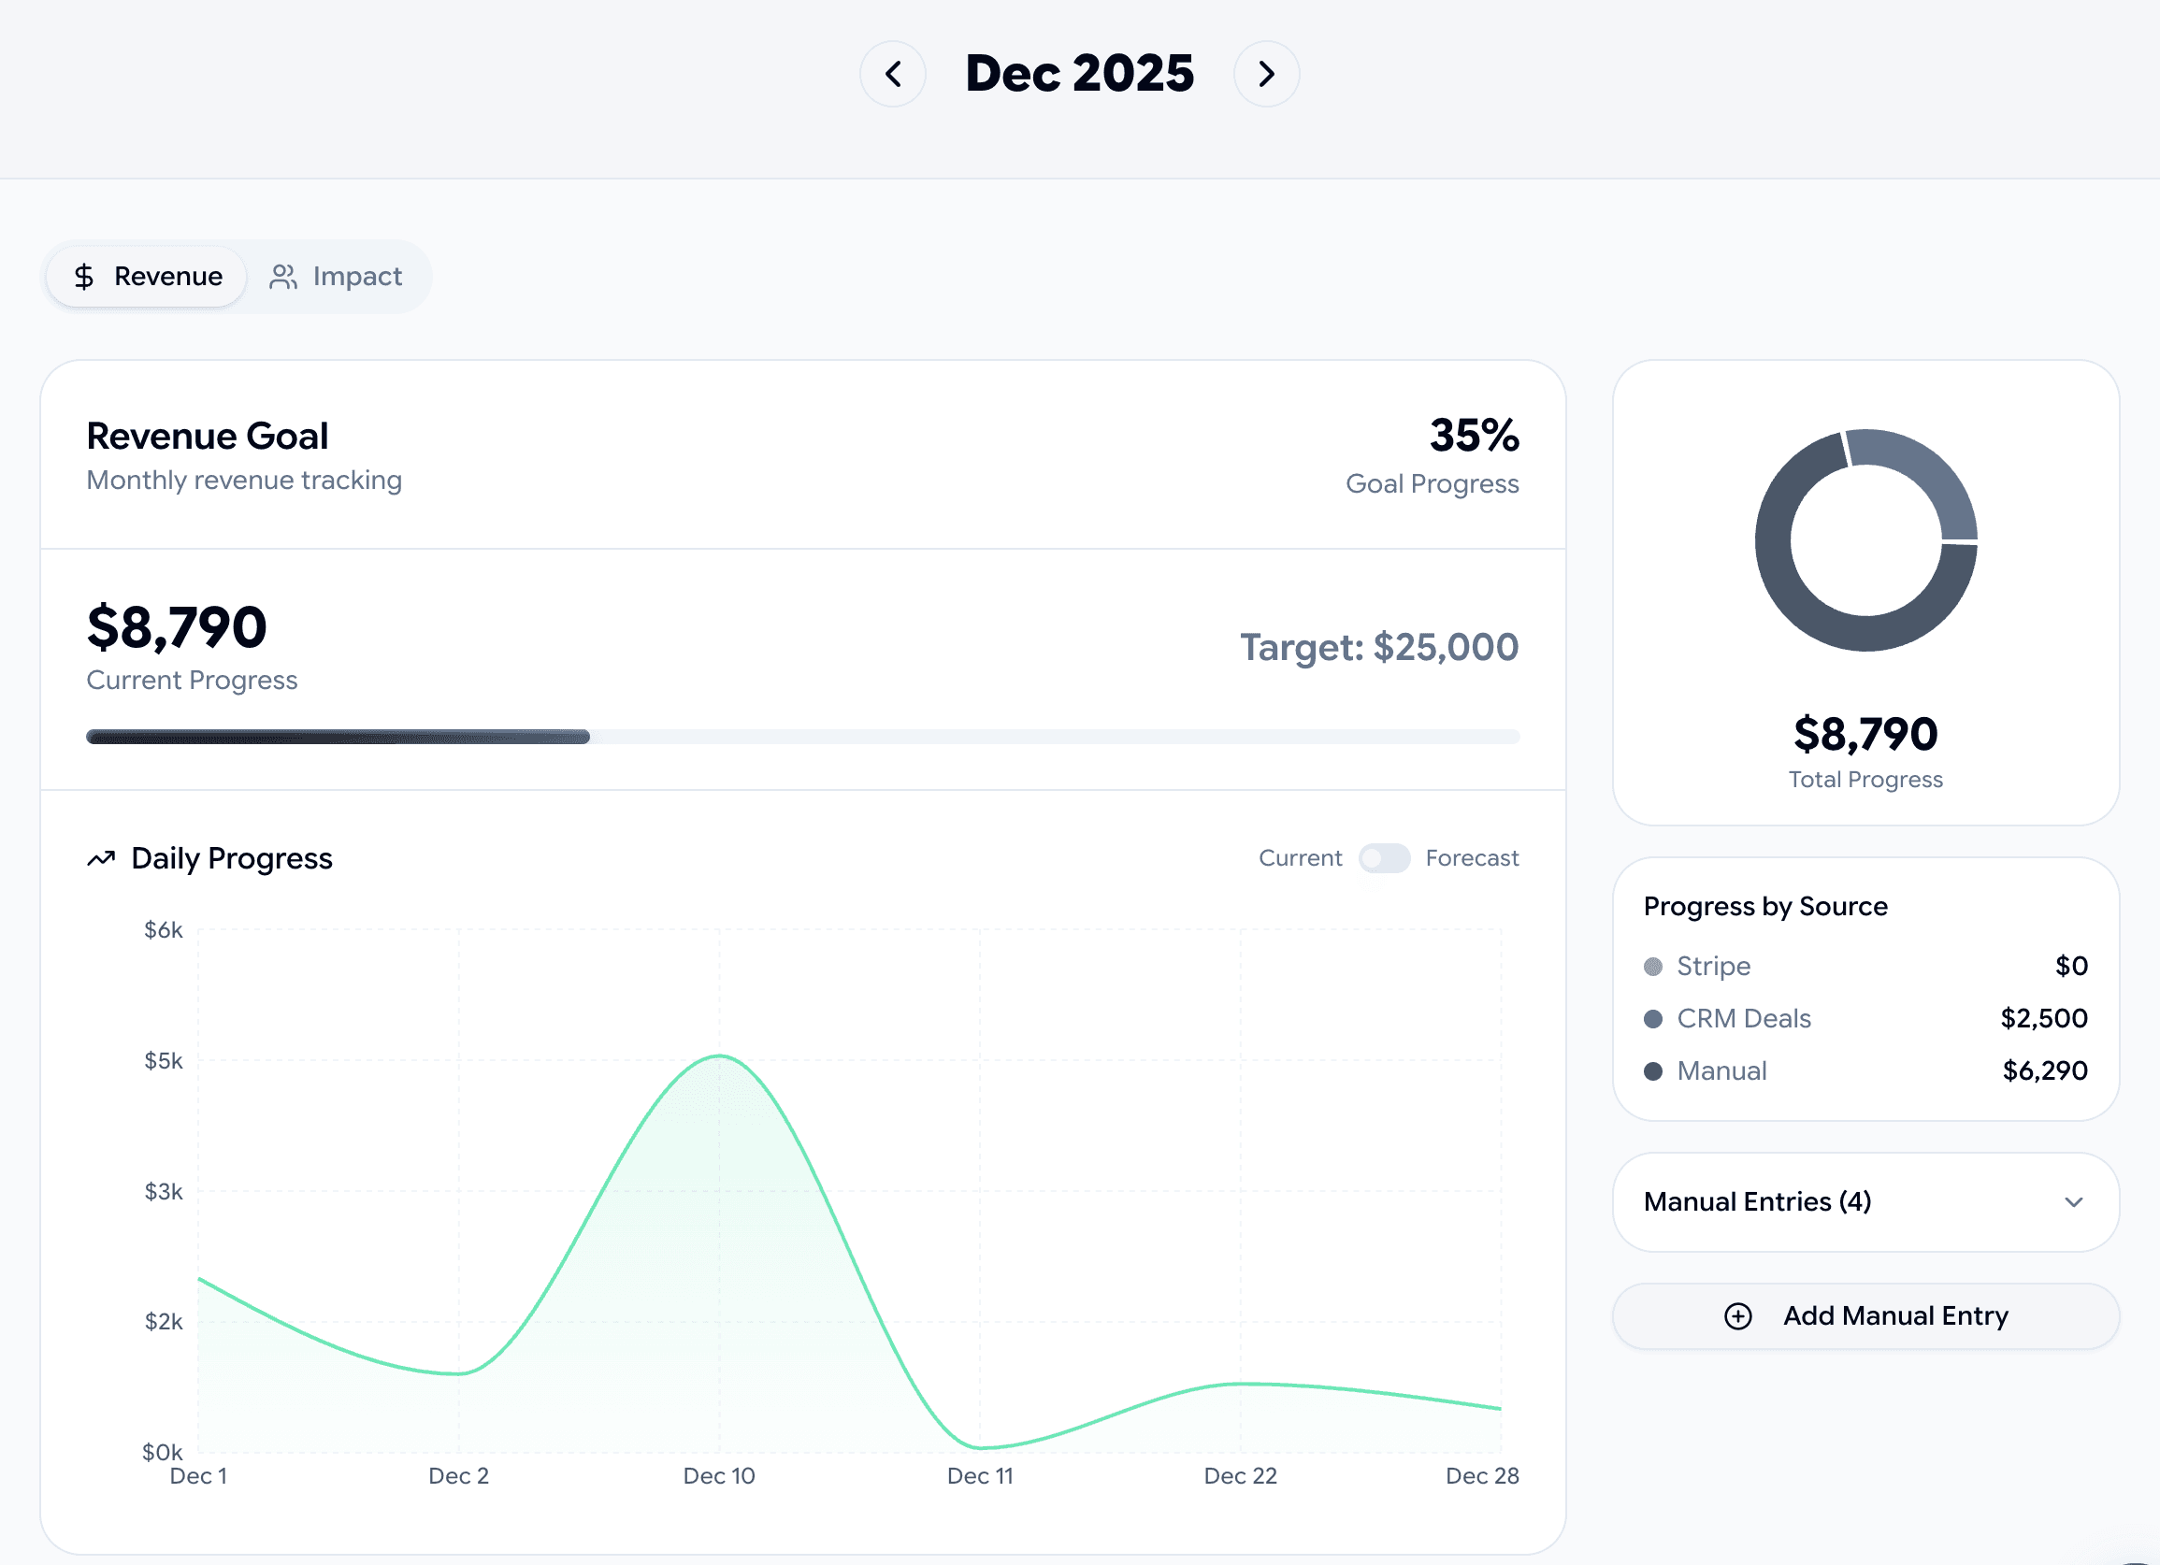2160x1565 pixels.
Task: Click the trend line icon beside Daily Progress
Action: (x=101, y=857)
